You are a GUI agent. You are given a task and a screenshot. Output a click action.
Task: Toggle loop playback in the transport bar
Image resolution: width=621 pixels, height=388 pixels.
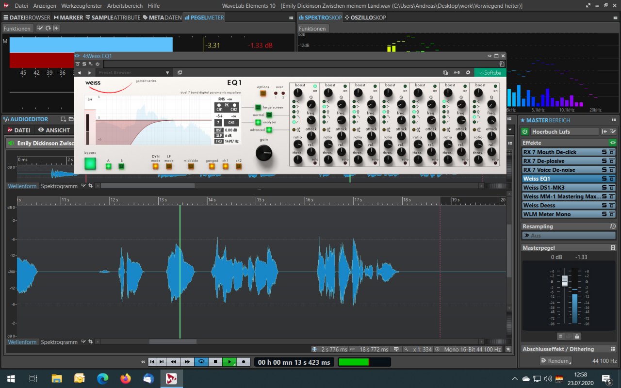[201, 362]
